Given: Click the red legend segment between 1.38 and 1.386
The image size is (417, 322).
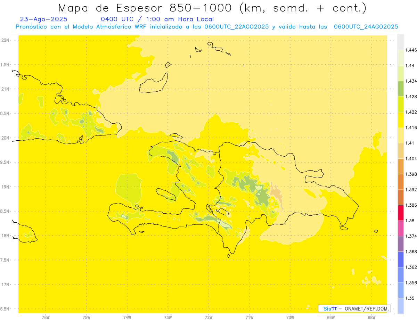Looking at the screenshot, I should tap(401, 213).
